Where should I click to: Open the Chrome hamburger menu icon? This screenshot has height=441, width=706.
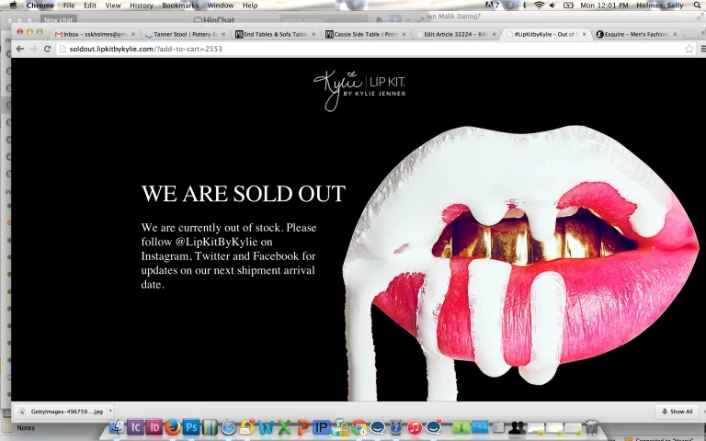coord(703,49)
